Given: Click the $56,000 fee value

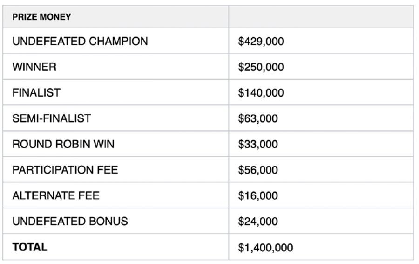Looking at the screenshot, I should (257, 170).
